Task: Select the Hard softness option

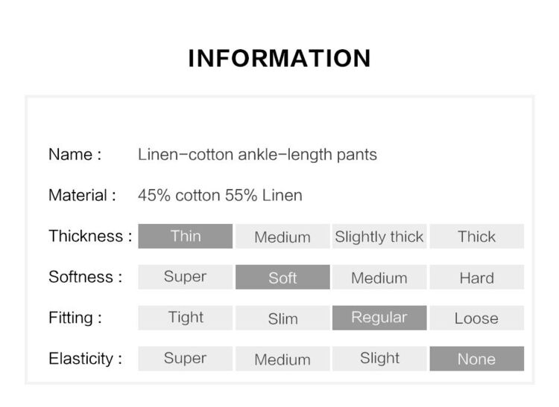Action: (477, 277)
